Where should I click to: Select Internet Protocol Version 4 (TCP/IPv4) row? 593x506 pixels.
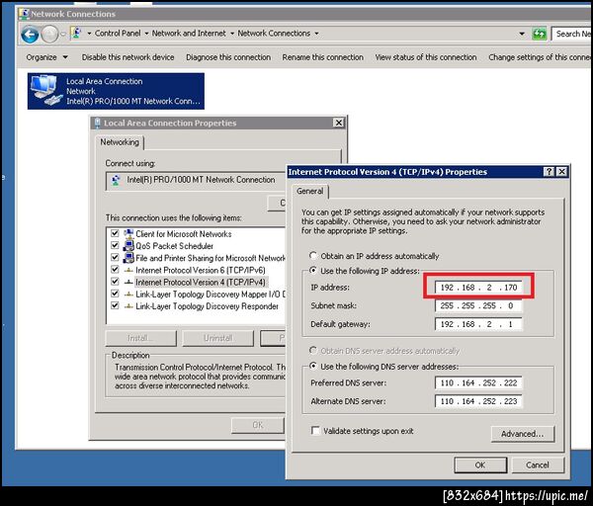(200, 282)
